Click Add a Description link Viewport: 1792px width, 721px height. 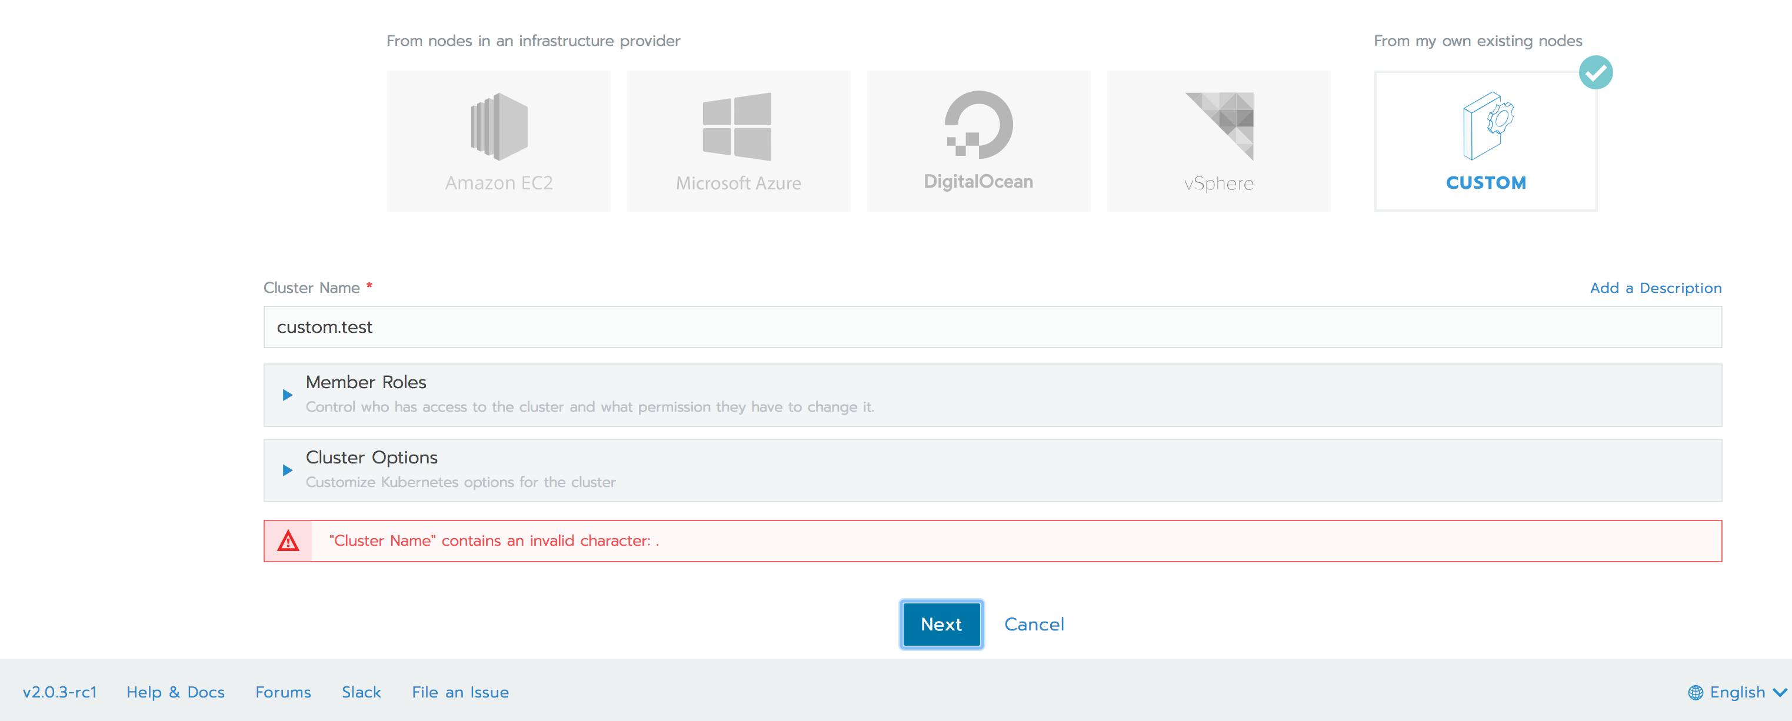click(x=1656, y=288)
